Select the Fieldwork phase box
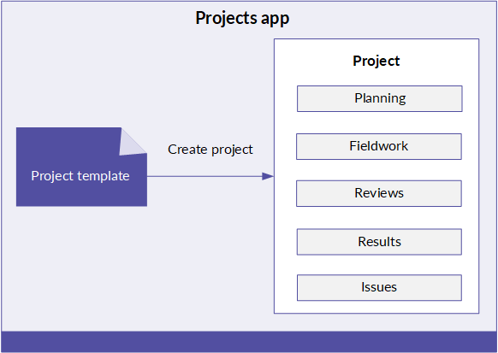This screenshot has height=353, width=498. point(379,146)
